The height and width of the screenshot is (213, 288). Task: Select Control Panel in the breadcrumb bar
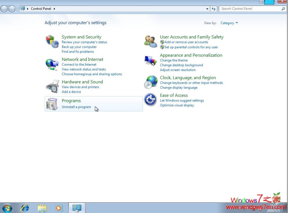point(41,8)
